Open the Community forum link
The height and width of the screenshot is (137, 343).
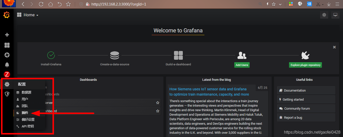tap(306, 108)
